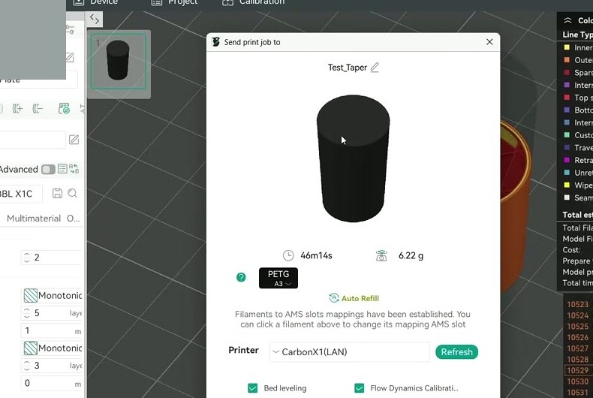Viewport: 593px width, 398px height.
Task: Remove a filament with the minus icon
Action: tap(38, 109)
